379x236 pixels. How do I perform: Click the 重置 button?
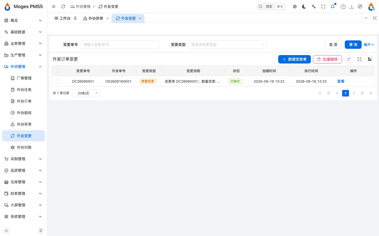click(333, 45)
